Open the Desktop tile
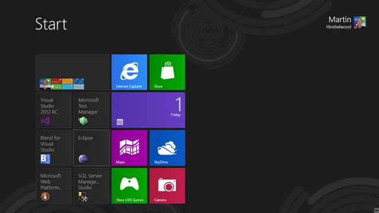The height and width of the screenshot is (213, 379). [x=72, y=72]
